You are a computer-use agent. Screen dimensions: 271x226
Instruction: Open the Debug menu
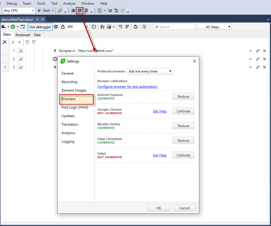[11, 4]
